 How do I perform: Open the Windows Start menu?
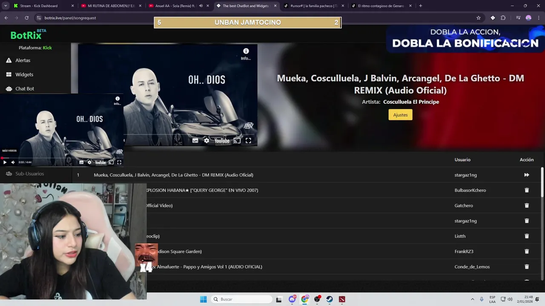tap(203, 299)
